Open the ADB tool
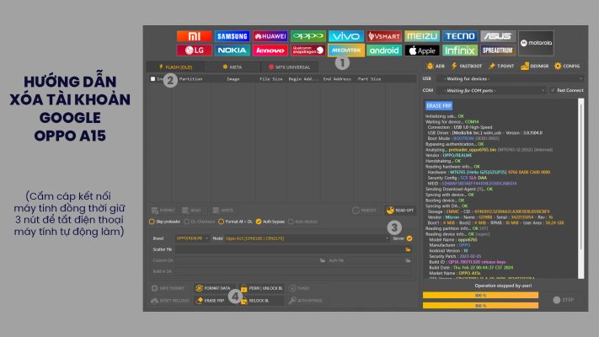599x337 pixels. click(436, 66)
